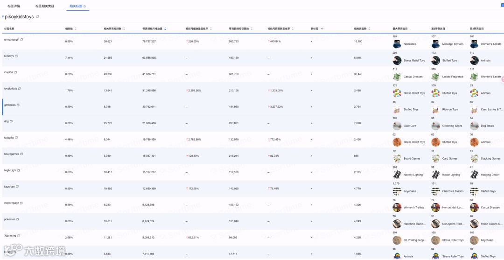The height and width of the screenshot is (260, 504).
Task: Open the christmasgift tag link
Action: pos(12,40)
